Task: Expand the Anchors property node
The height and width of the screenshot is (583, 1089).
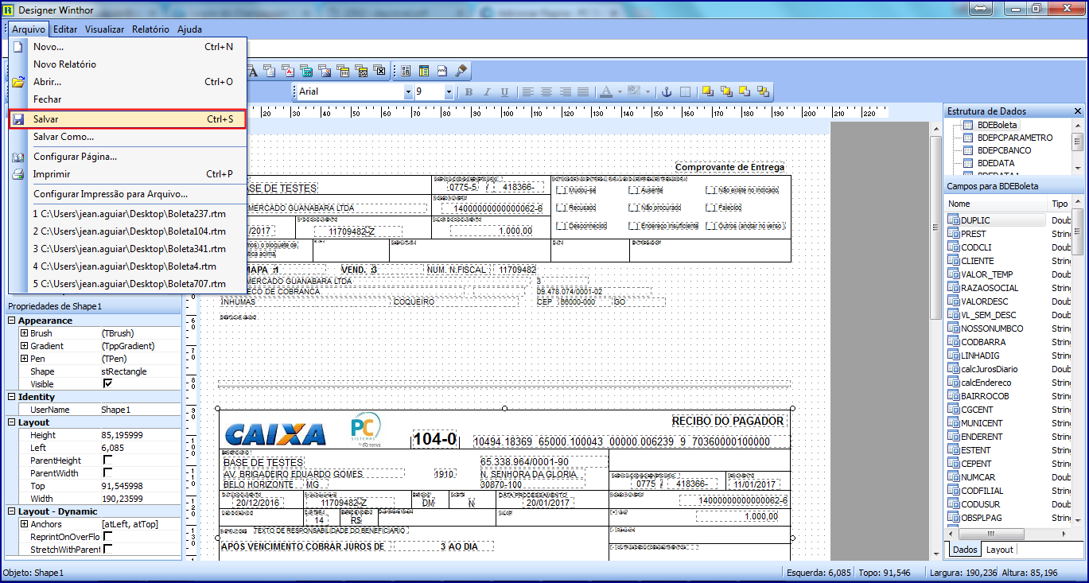Action: [24, 524]
